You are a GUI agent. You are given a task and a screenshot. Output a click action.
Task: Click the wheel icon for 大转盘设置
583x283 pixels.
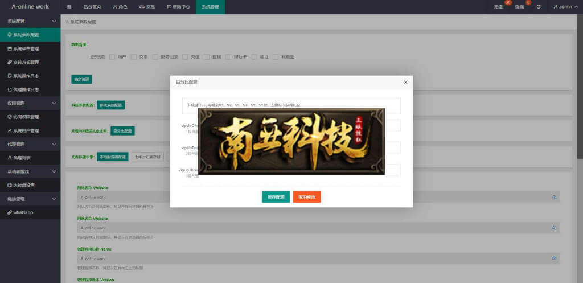pyautogui.click(x=10, y=185)
